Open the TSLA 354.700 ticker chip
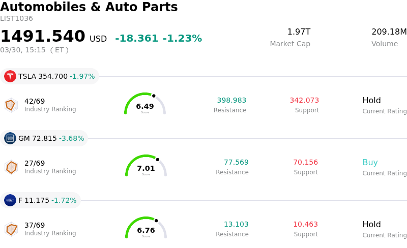Viewport: 407px width, 248px height. [x=50, y=76]
